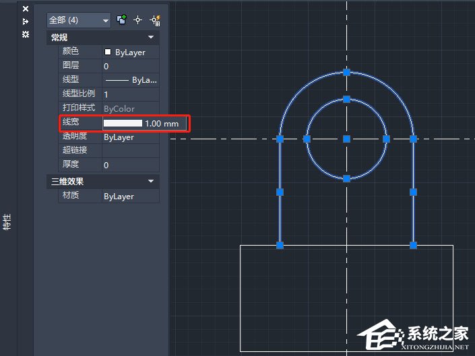
Task: Click the center grip of the circle
Action: click(346, 139)
